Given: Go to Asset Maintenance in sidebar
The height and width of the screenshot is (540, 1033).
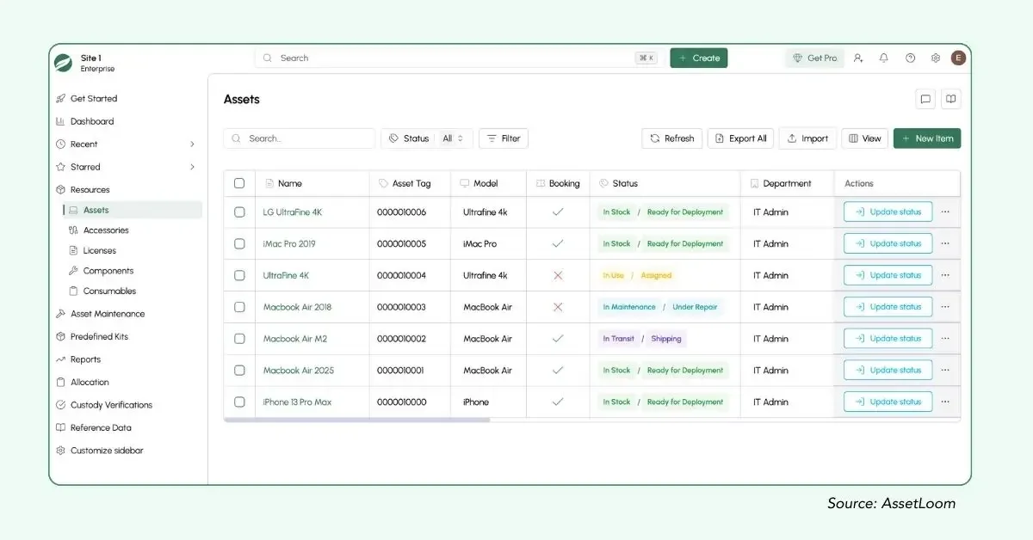Looking at the screenshot, I should [x=108, y=314].
